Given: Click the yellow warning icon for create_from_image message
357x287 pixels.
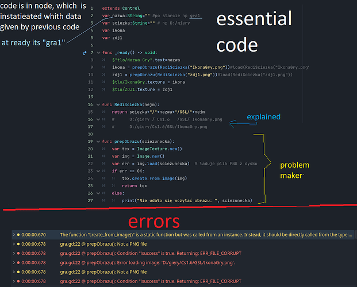Looking at the screenshot, I should click(19, 235).
